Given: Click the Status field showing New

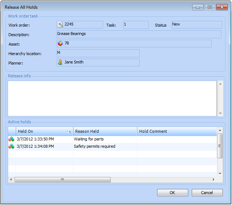Looking at the screenshot, I should (197, 25).
